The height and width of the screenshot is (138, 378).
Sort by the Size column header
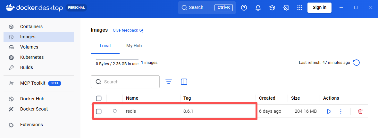click(x=295, y=98)
